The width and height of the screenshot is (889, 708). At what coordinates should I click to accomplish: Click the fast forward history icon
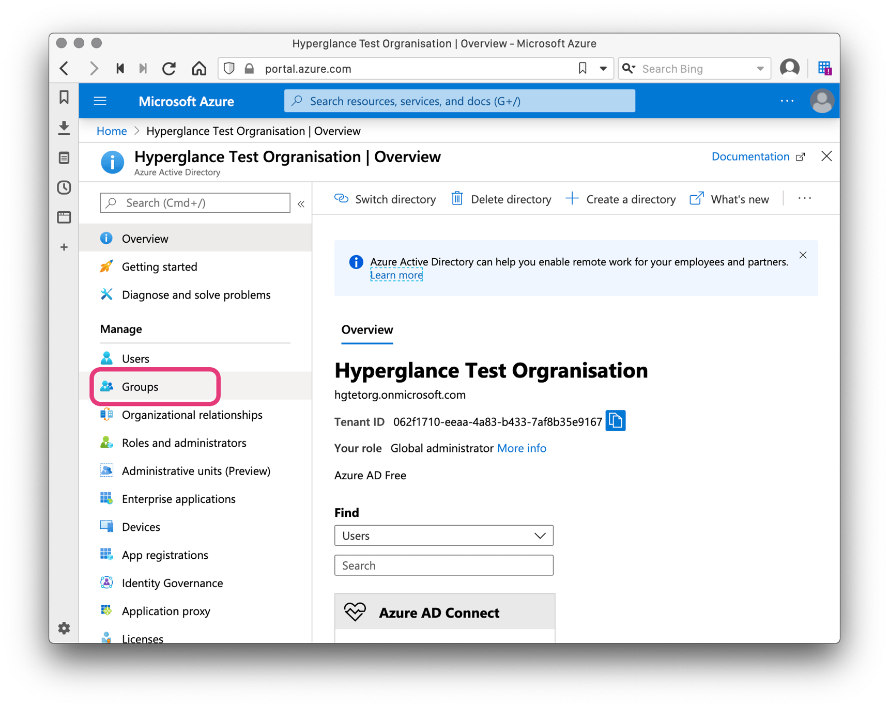(x=143, y=69)
